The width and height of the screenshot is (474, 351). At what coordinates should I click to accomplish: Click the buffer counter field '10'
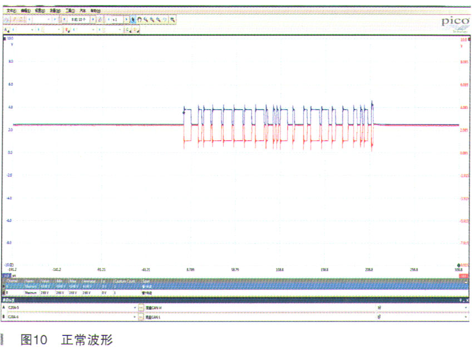coord(78,19)
